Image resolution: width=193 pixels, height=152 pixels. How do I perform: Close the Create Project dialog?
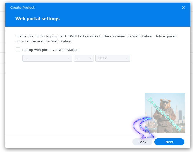tap(183, 8)
